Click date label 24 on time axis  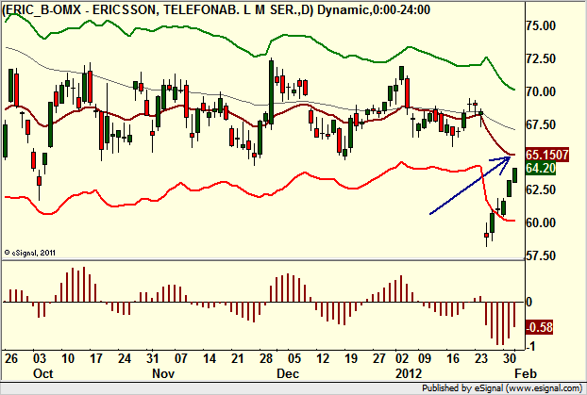pos(125,359)
